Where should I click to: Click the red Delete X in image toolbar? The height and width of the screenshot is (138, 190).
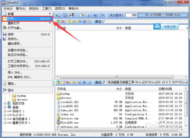63,21
